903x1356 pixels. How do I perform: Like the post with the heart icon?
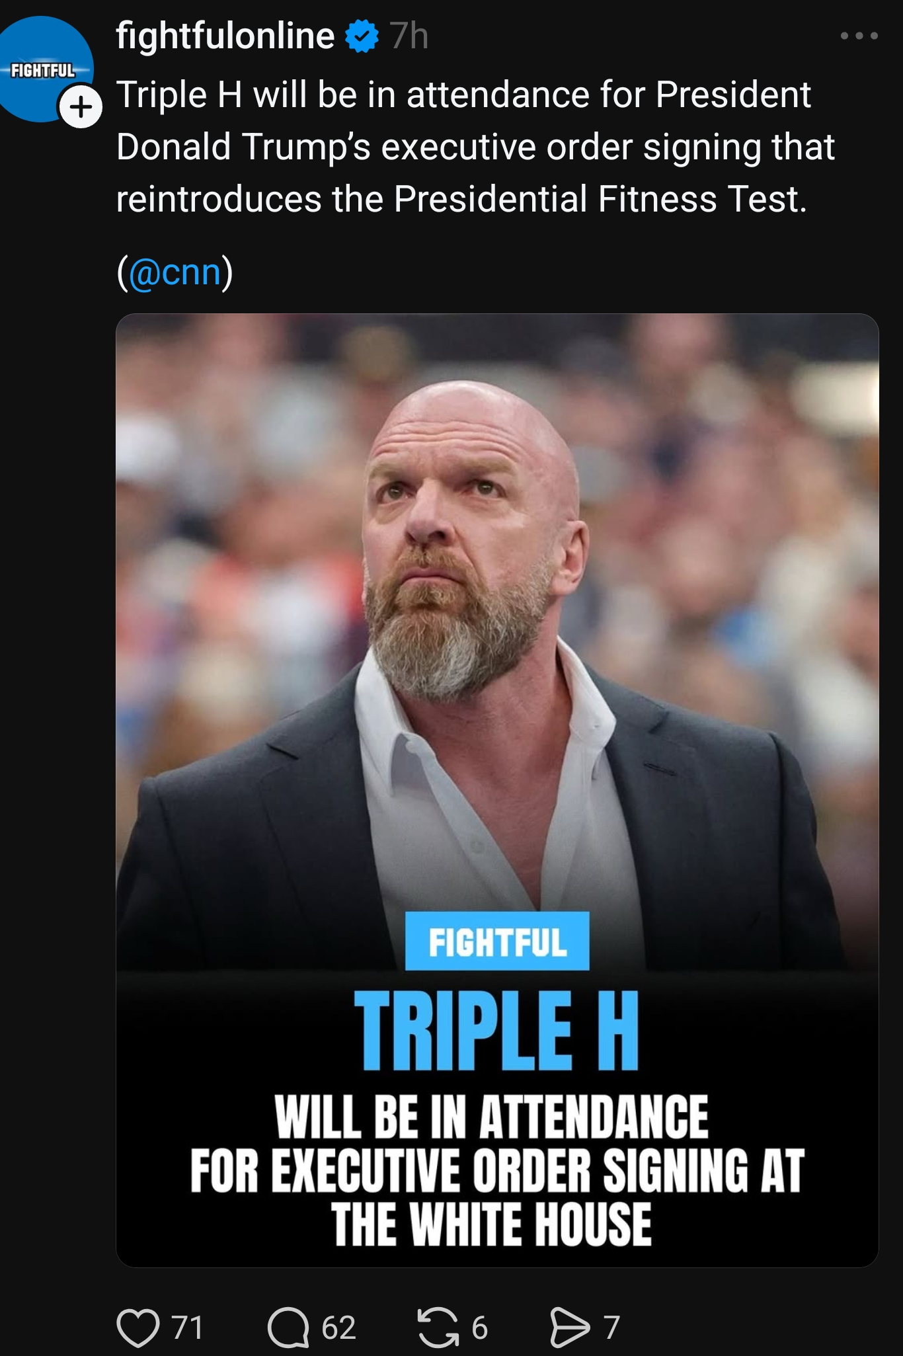pos(138,1328)
